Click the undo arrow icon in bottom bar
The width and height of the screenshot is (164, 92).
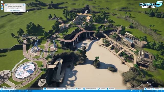tap(132, 91)
